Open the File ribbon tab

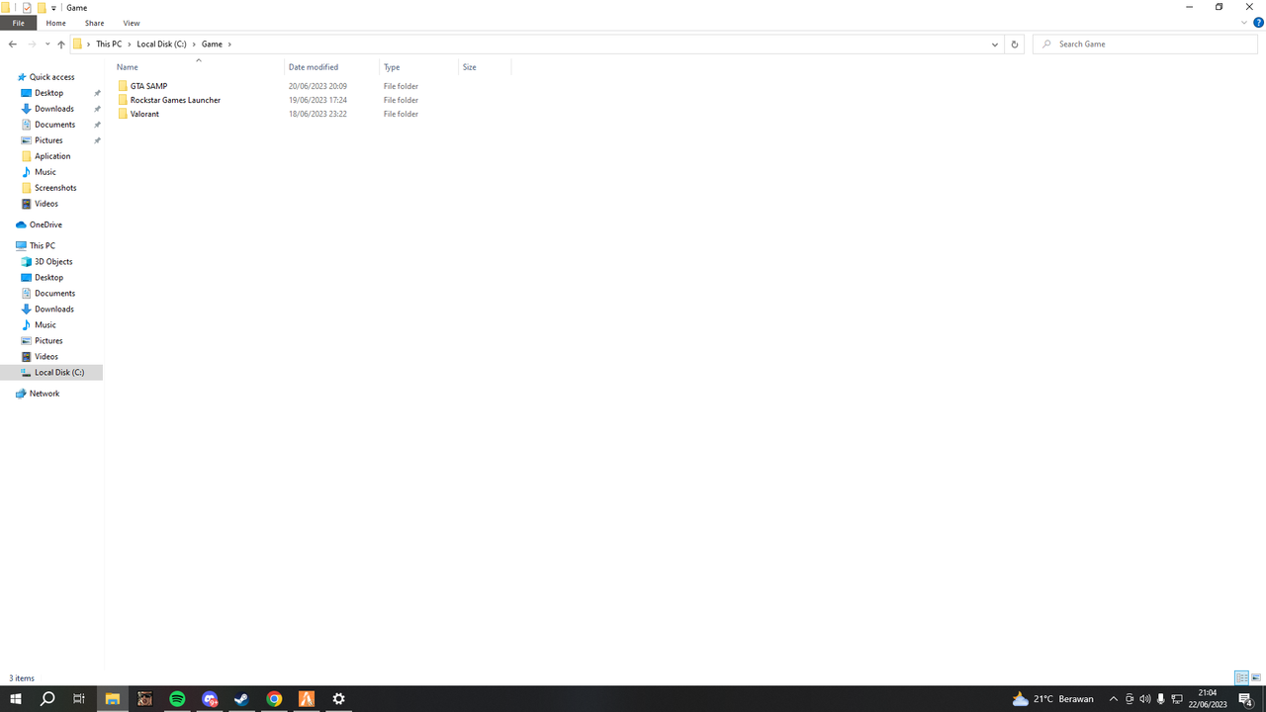tap(18, 23)
